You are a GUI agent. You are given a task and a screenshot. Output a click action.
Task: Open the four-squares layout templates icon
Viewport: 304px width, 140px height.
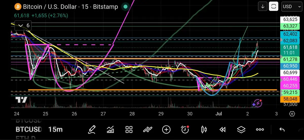click(129, 130)
